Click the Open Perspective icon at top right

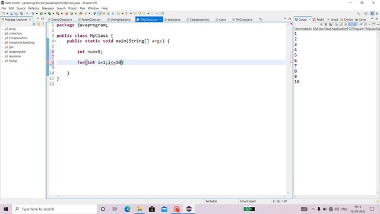point(366,14)
